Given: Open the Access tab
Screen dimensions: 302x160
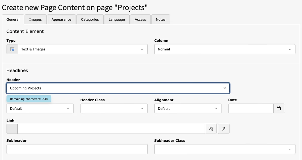Looking at the screenshot, I should pyautogui.click(x=140, y=20).
